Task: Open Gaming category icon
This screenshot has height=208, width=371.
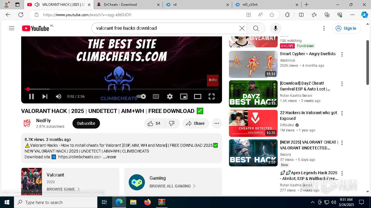Action: 137,182
